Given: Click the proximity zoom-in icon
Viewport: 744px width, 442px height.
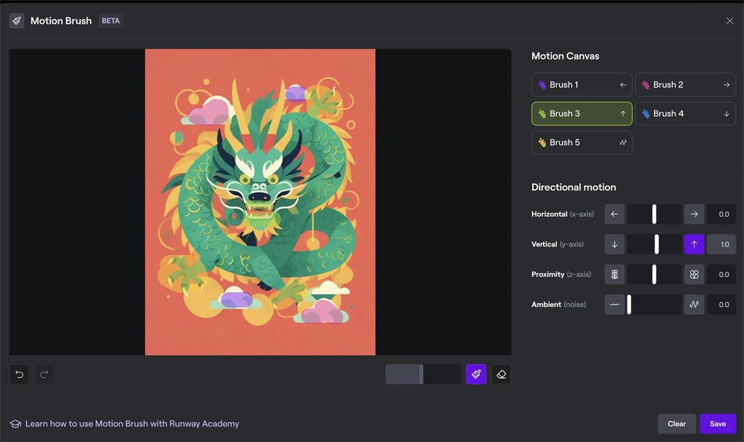Looking at the screenshot, I should 694,274.
